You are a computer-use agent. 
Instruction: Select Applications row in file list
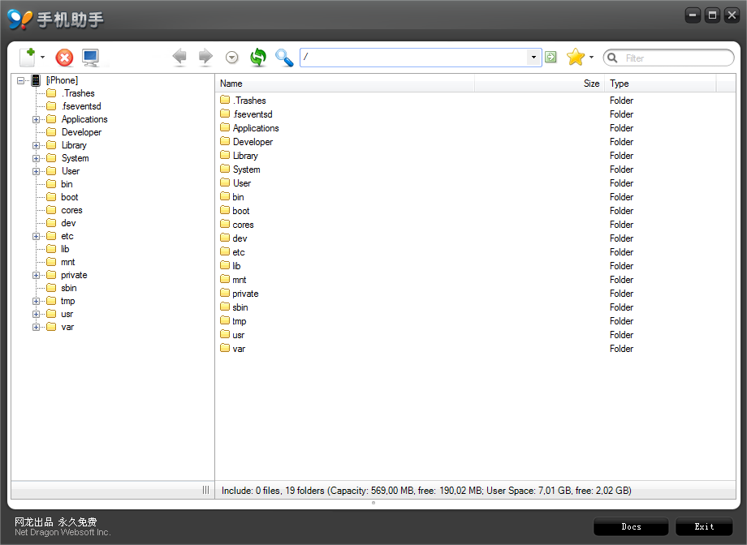point(475,128)
